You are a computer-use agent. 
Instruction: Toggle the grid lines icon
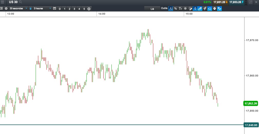185,8
